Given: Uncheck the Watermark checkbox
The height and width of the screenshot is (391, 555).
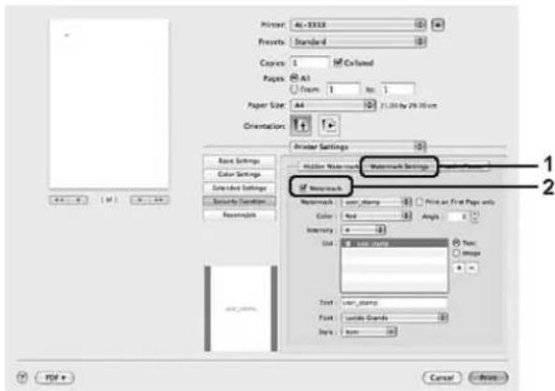Looking at the screenshot, I should pos(303,187).
